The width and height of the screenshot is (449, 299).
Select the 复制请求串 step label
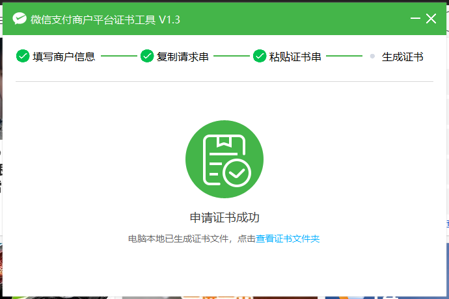pyautogui.click(x=183, y=57)
